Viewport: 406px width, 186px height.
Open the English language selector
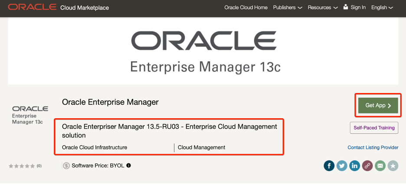pos(382,7)
